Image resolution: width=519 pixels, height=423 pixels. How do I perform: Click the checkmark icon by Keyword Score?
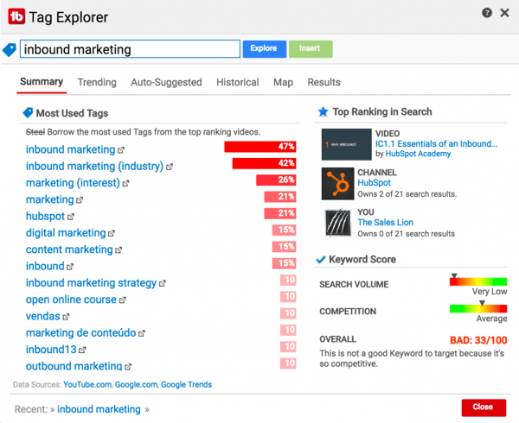pyautogui.click(x=321, y=260)
